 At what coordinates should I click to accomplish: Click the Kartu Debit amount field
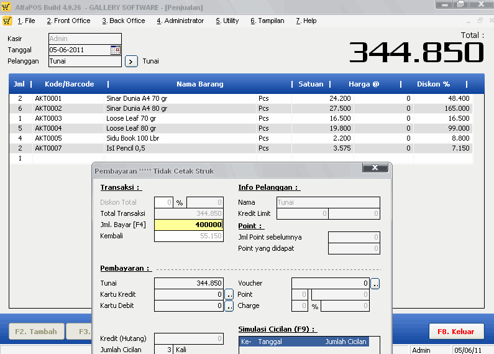click(x=189, y=306)
